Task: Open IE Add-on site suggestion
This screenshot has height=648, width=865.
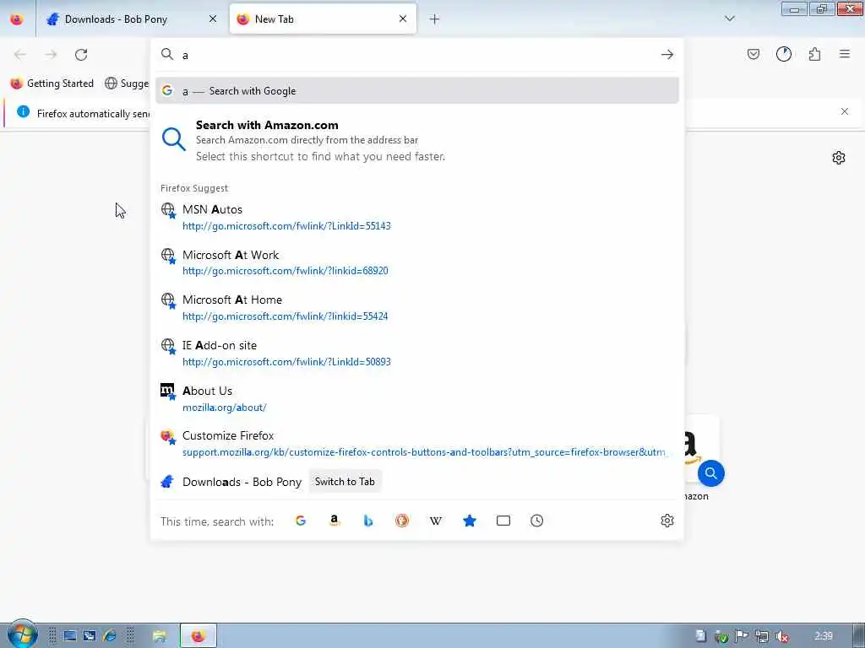Action: pos(417,354)
